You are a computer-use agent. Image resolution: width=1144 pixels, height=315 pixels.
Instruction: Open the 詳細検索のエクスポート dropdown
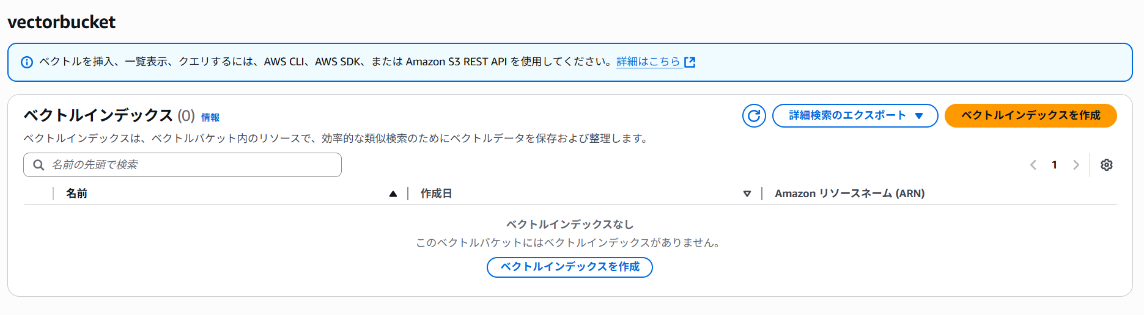click(x=855, y=115)
